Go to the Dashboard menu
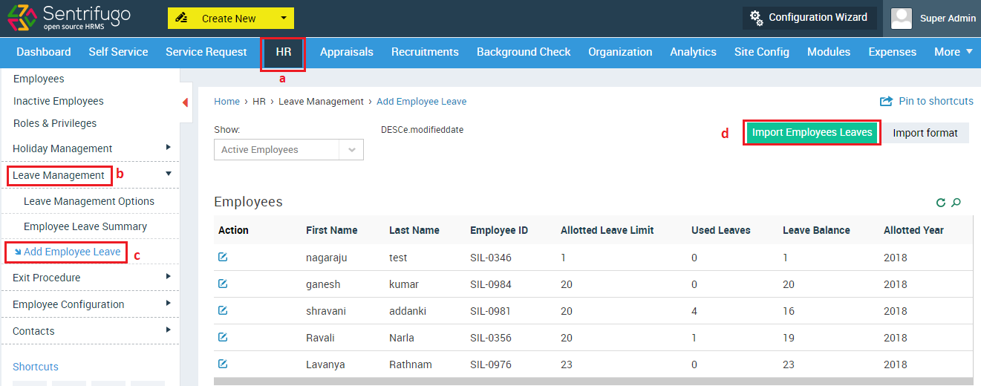Screen dimensions: 981x386 click(44, 52)
